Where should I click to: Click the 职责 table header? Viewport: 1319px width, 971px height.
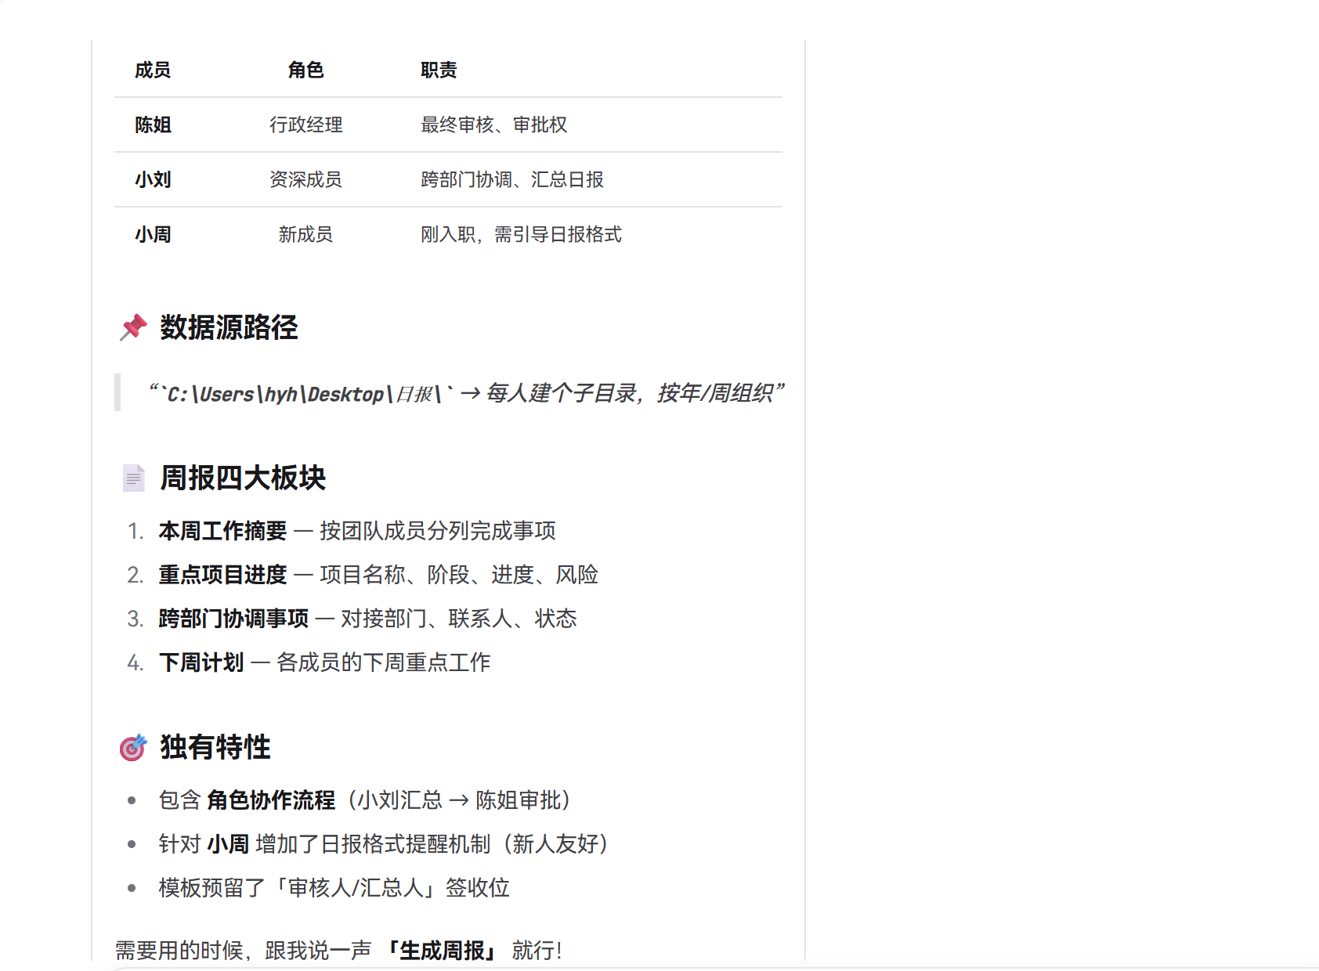(x=439, y=70)
